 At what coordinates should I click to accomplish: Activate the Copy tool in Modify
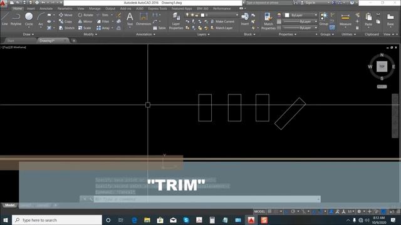point(66,21)
